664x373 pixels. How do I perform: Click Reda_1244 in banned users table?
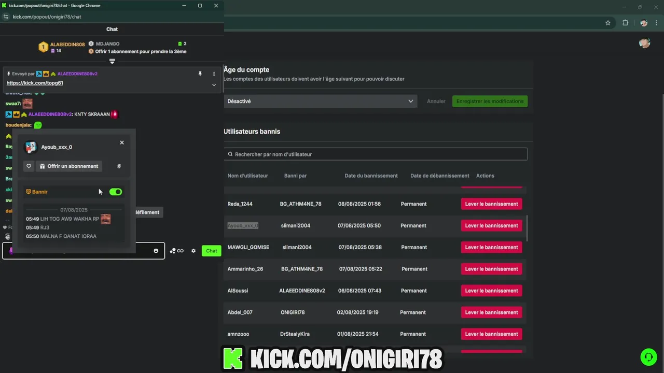[240, 204]
